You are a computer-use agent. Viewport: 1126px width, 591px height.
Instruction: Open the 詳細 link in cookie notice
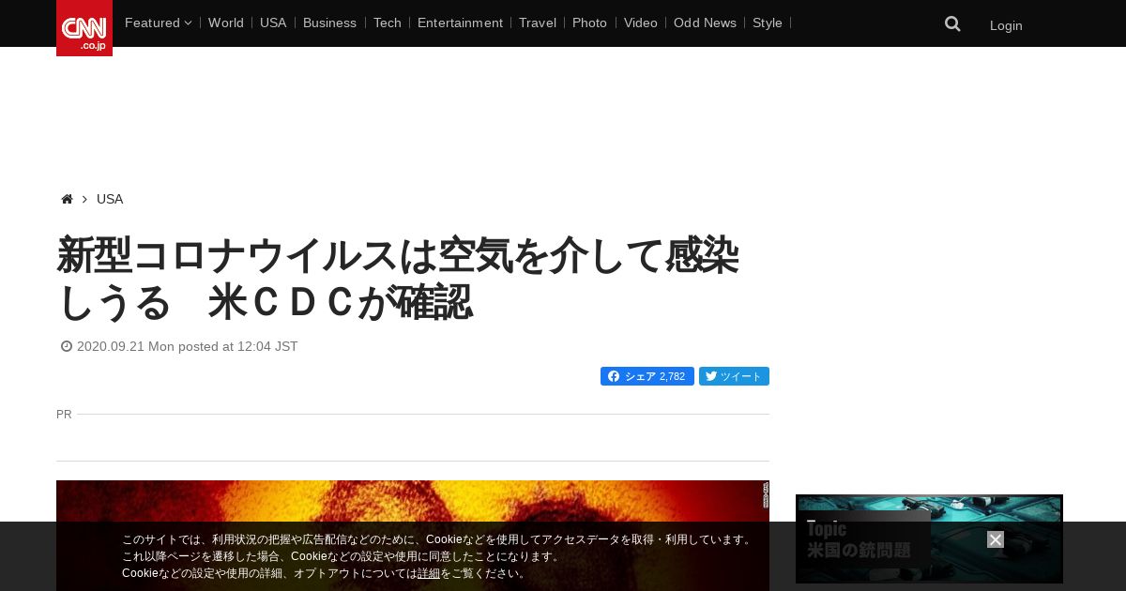tap(429, 573)
